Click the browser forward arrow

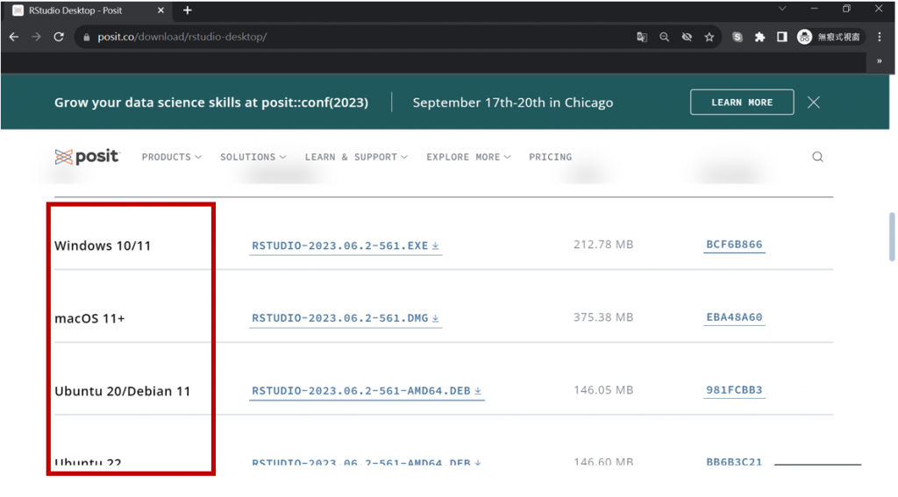[36, 37]
